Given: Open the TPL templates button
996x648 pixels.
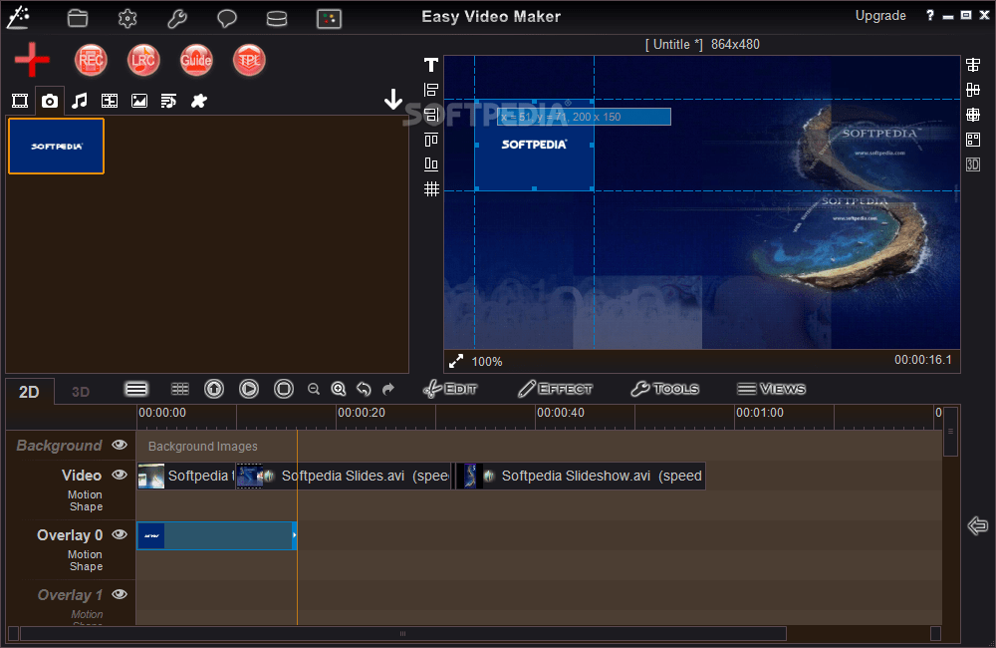Looking at the screenshot, I should 248,60.
